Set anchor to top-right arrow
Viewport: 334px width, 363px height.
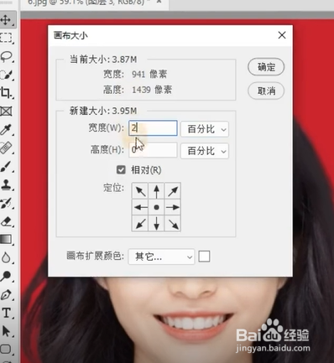pos(173,191)
